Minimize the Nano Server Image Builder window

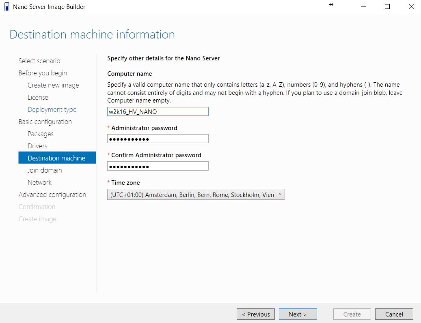pos(363,6)
